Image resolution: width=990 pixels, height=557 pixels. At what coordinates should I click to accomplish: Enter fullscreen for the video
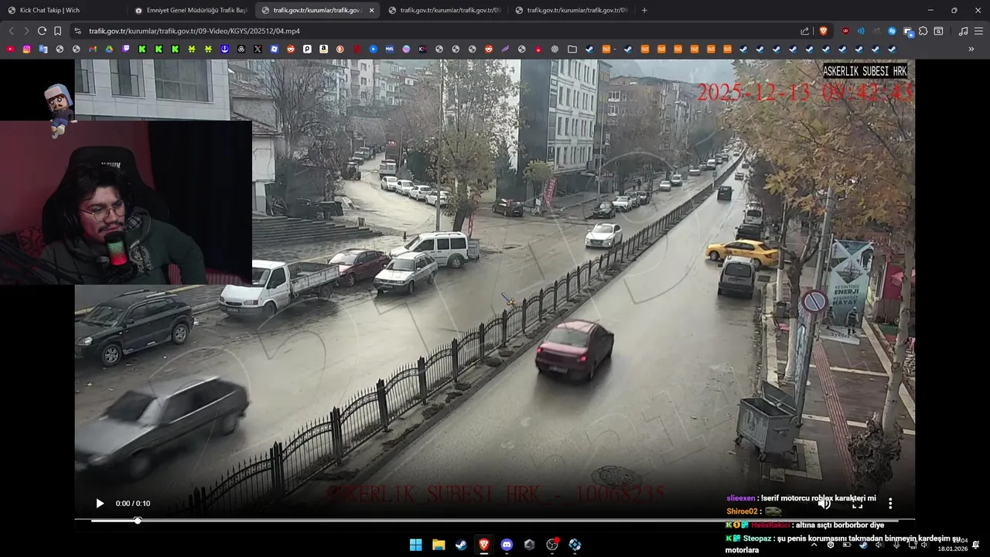pyautogui.click(x=857, y=504)
